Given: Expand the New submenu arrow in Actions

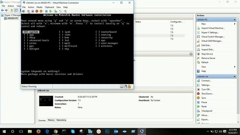Looking at the screenshot, I should coord(235,24).
